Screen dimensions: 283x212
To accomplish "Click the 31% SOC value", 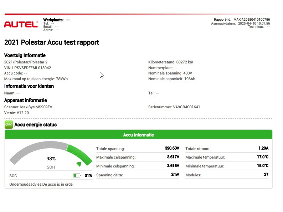I will tap(88, 175).
